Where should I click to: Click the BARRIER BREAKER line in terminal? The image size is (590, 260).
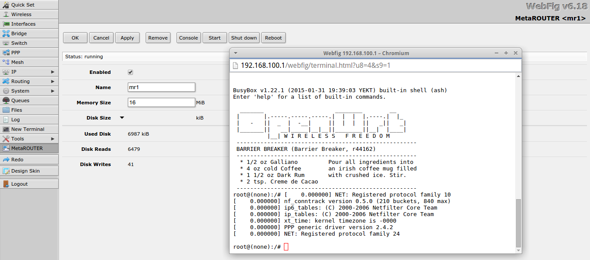[306, 149]
